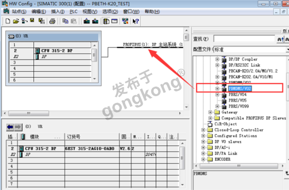This screenshot has width=289, height=190.
Task: Click the 查找 search input field
Action: [244, 39]
